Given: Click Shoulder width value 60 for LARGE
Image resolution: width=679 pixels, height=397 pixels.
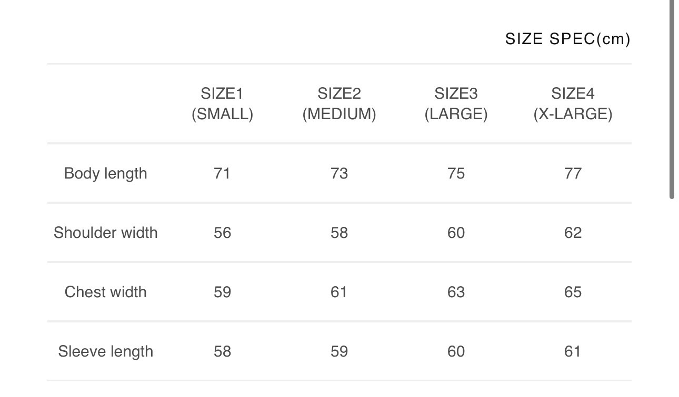Looking at the screenshot, I should click(x=456, y=233).
